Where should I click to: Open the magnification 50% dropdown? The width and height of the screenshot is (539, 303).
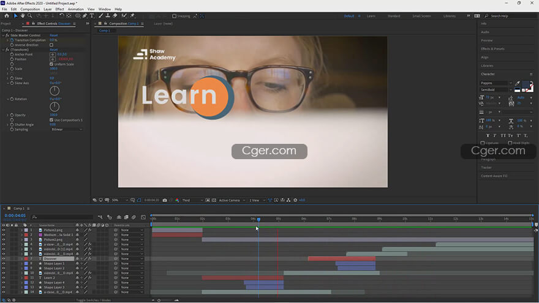(119, 200)
